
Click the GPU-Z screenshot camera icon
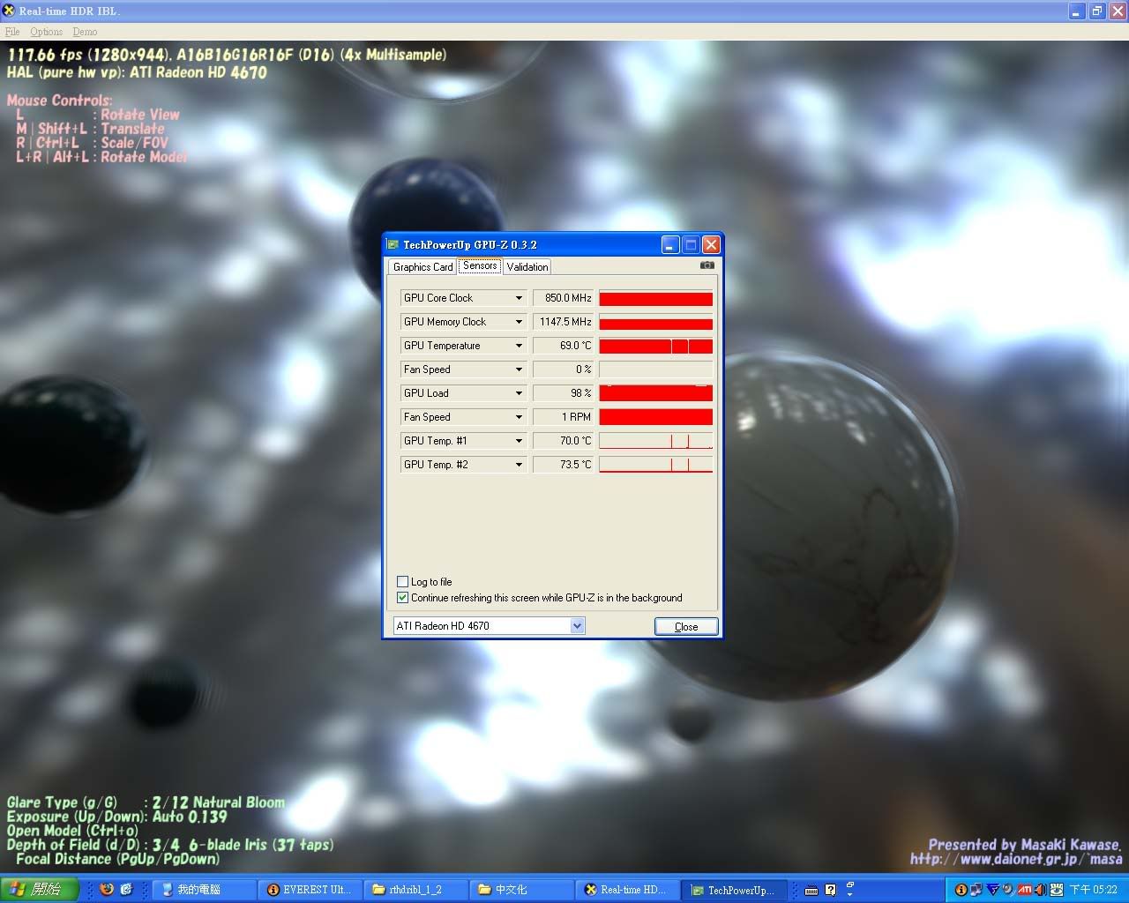coord(707,265)
